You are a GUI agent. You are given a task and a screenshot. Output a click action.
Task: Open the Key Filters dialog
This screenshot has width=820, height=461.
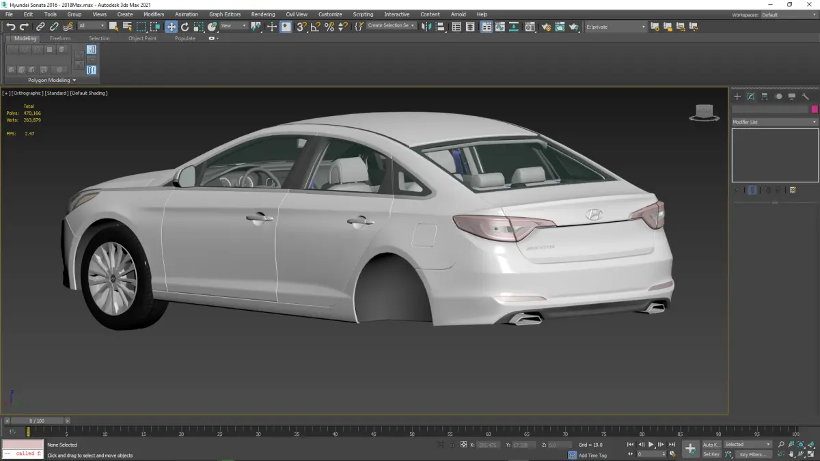(x=752, y=454)
